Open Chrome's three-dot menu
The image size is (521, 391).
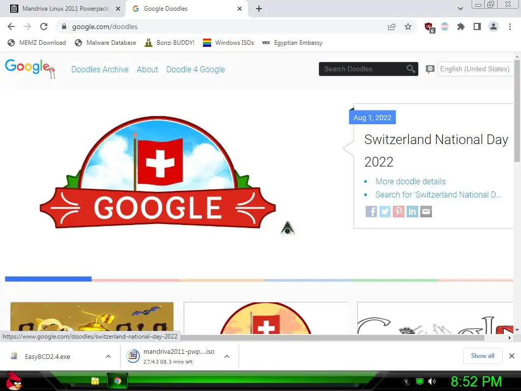pyautogui.click(x=510, y=26)
